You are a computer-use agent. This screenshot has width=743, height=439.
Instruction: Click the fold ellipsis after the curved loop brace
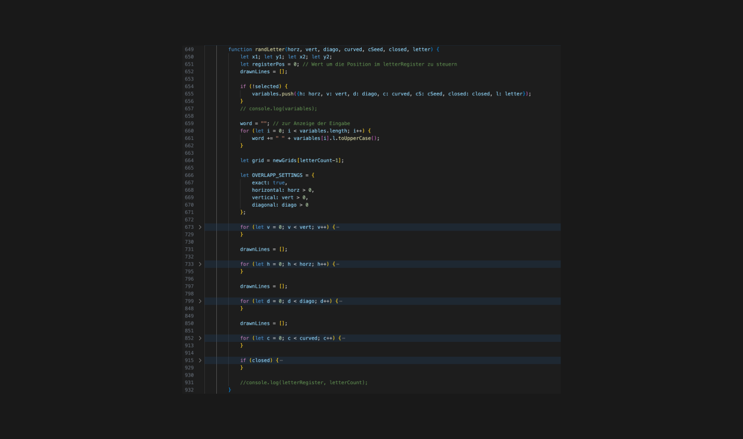[344, 338]
